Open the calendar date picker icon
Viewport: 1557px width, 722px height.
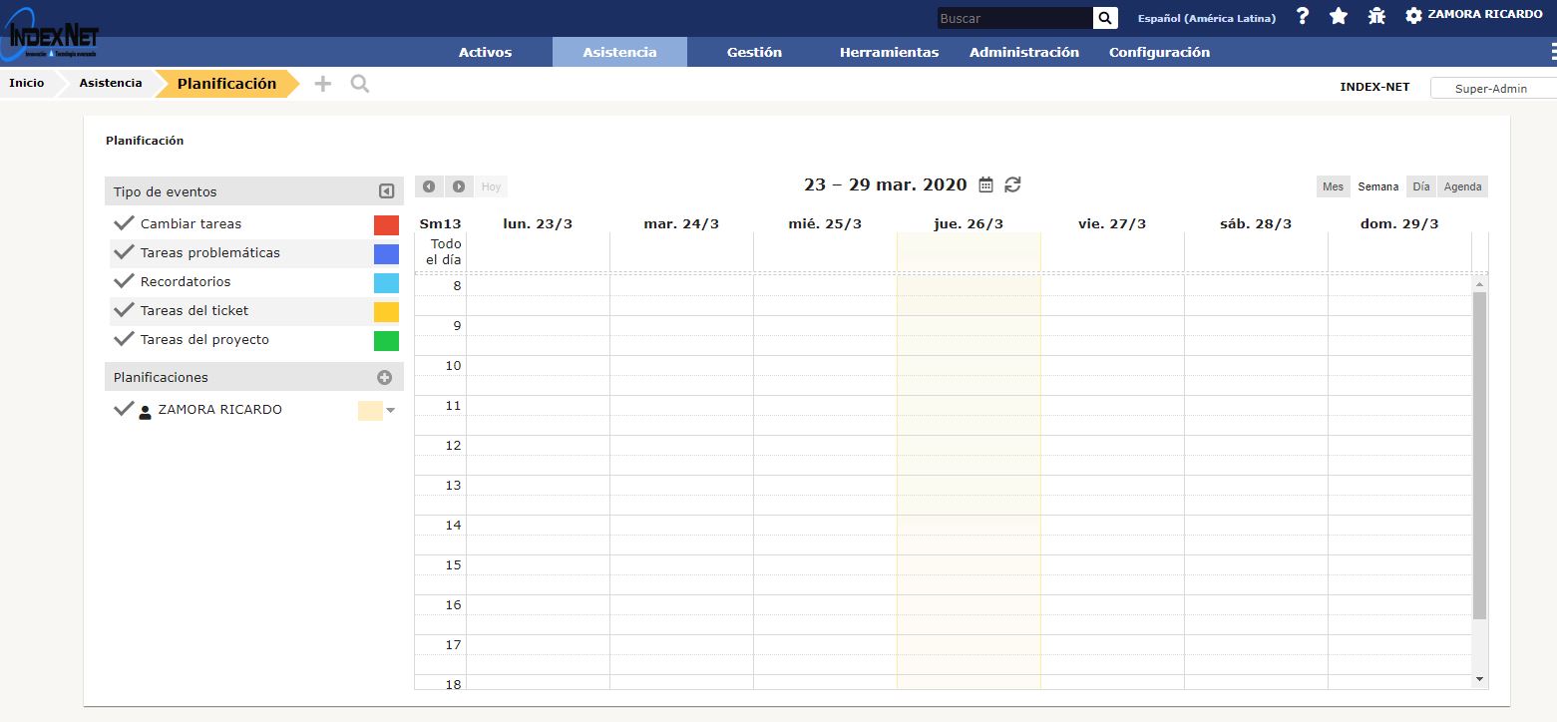coord(985,184)
